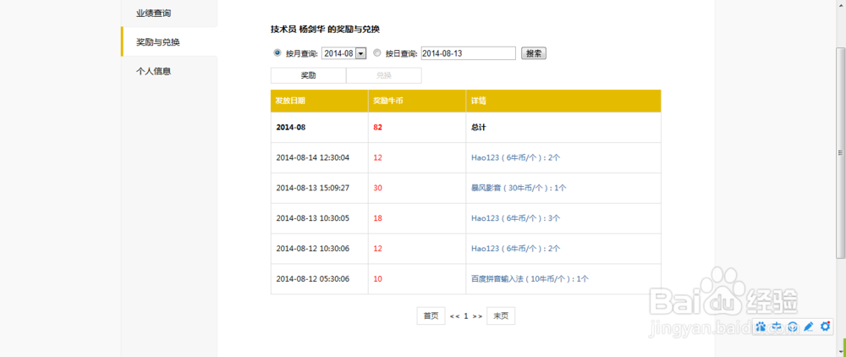Click the heading 技术员 杨剑华 的奖励与兑换
The width and height of the screenshot is (846, 357).
coord(325,29)
